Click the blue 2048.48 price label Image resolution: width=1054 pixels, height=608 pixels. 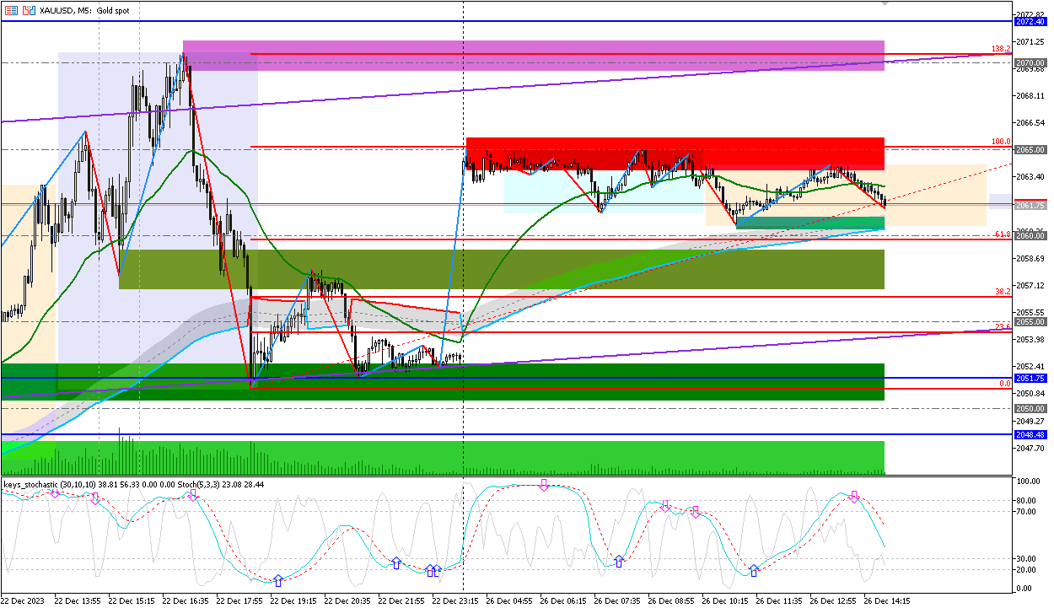tap(1031, 435)
